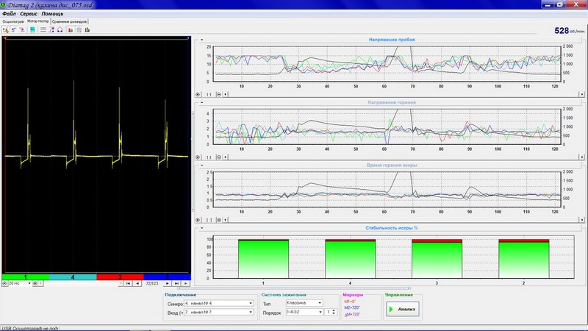This screenshot has width=588, height=331.
Task: Open the Файл menu
Action: [x=9, y=14]
